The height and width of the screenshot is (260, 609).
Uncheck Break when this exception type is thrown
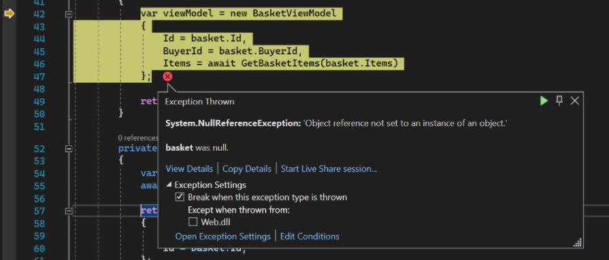[180, 197]
